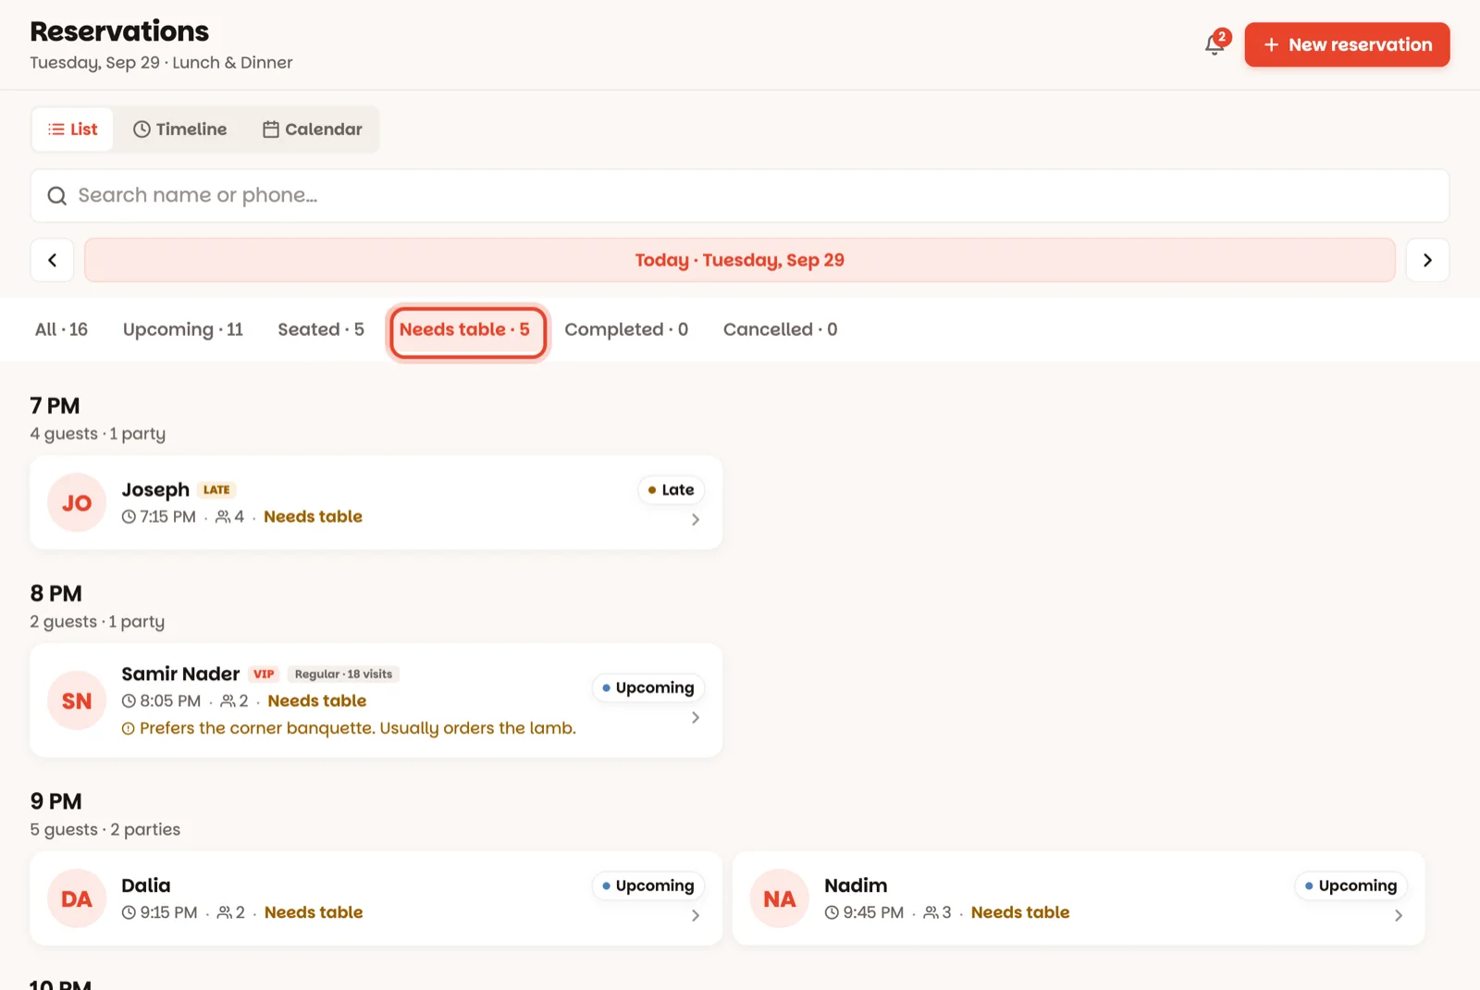Click the clock icon beside 7:15 PM
This screenshot has width=1480, height=990.
coord(129,517)
